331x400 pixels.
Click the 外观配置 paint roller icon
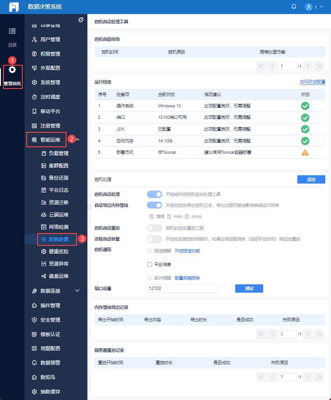tap(35, 68)
